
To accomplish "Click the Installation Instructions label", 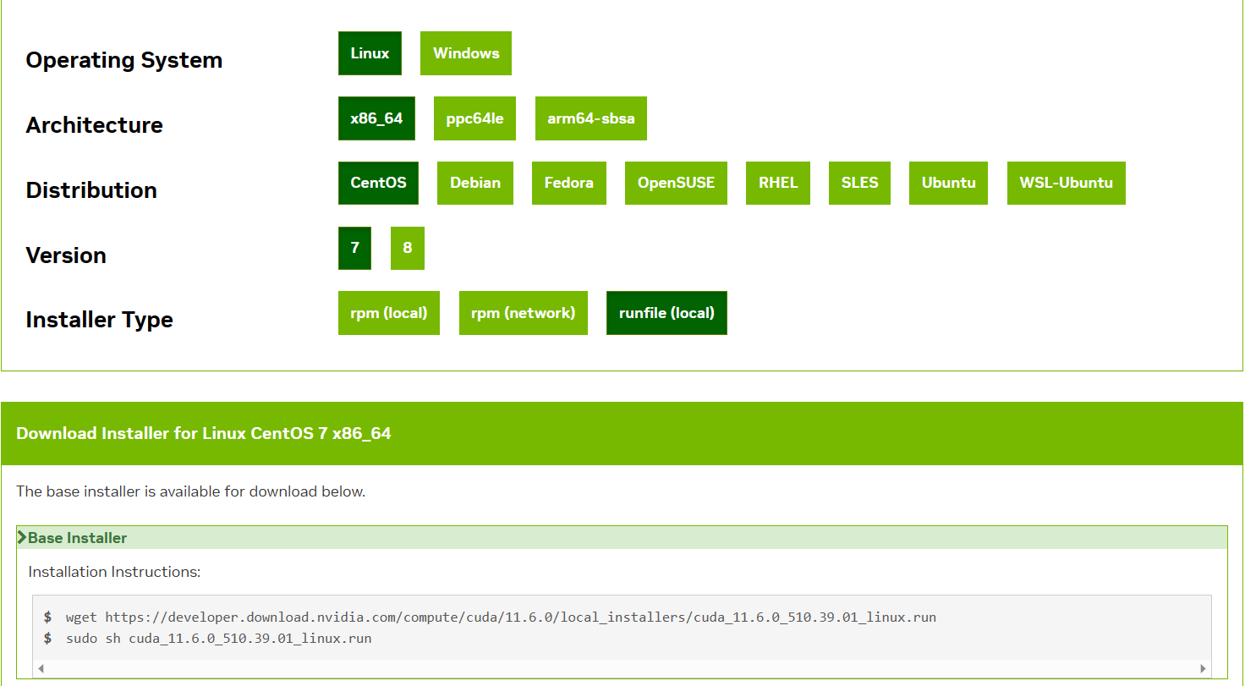I will coord(114,572).
